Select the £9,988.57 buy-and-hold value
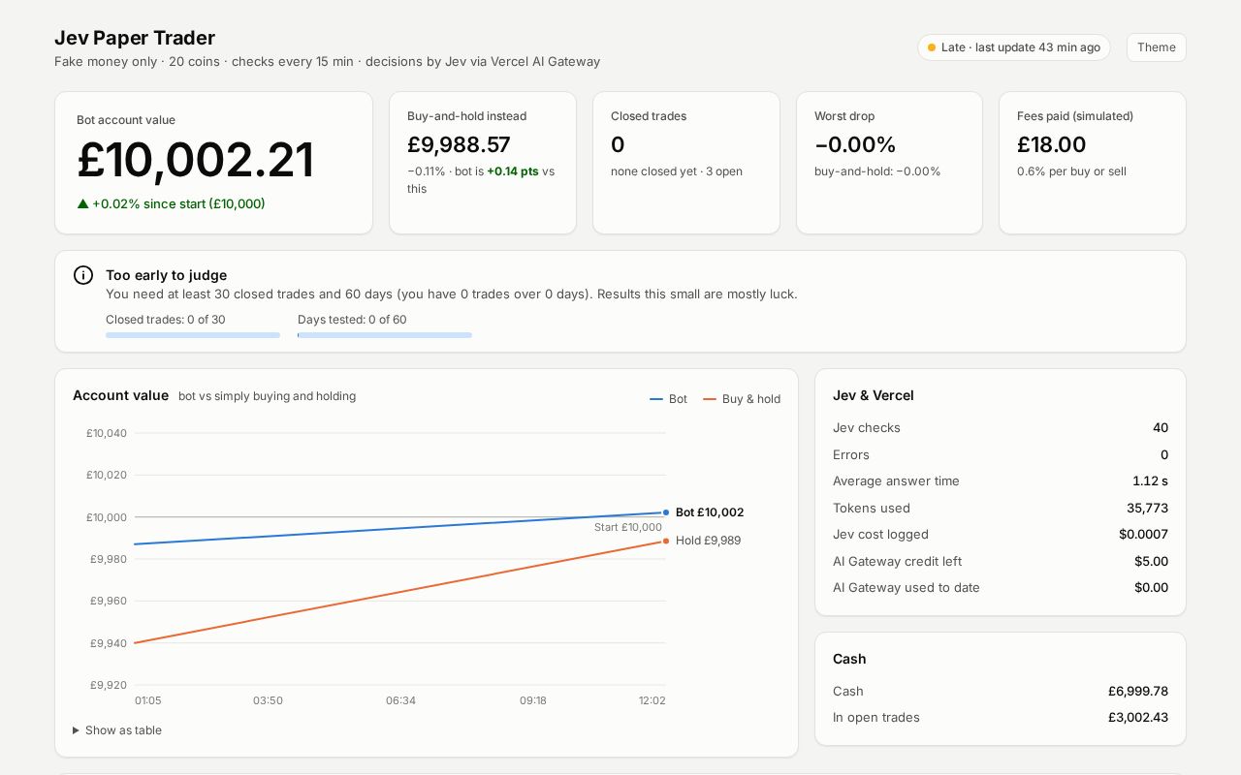Image resolution: width=1241 pixels, height=775 pixels. (459, 144)
